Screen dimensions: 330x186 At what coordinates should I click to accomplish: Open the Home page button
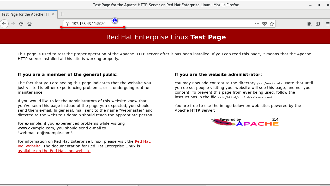29,24
